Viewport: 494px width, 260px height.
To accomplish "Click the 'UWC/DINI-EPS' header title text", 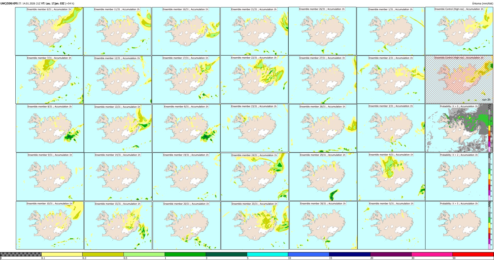I will [9, 4].
